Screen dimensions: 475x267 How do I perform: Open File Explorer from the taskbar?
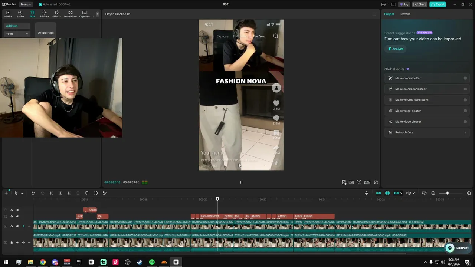click(x=30, y=262)
